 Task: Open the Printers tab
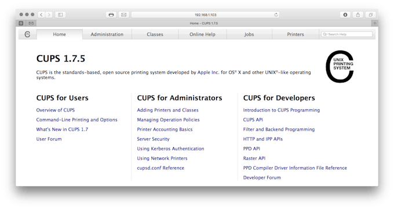(295, 34)
